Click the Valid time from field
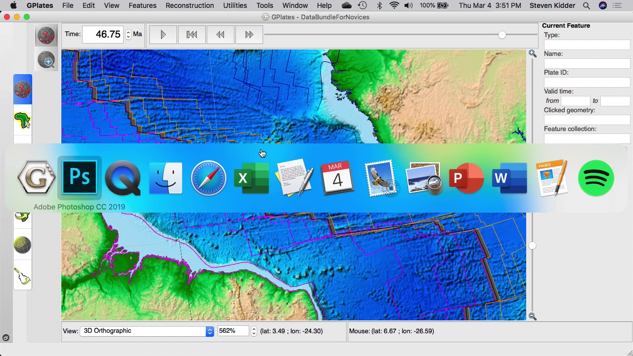633x356 pixels. pos(576,100)
